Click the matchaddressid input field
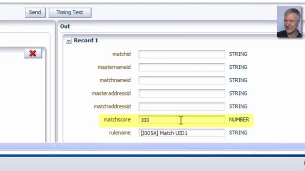The width and height of the screenshot is (305, 171). [x=182, y=106]
